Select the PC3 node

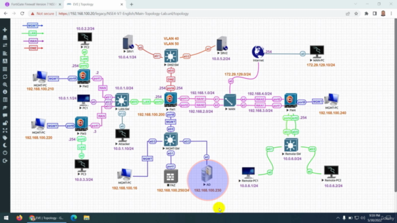(x=82, y=165)
